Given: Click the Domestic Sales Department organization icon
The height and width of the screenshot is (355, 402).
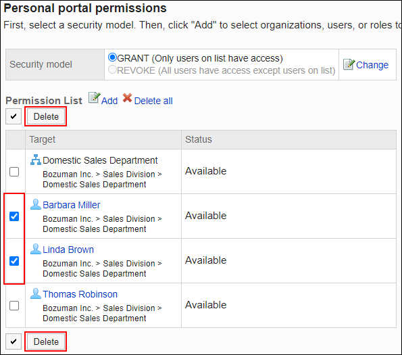Looking at the screenshot, I should (36, 160).
